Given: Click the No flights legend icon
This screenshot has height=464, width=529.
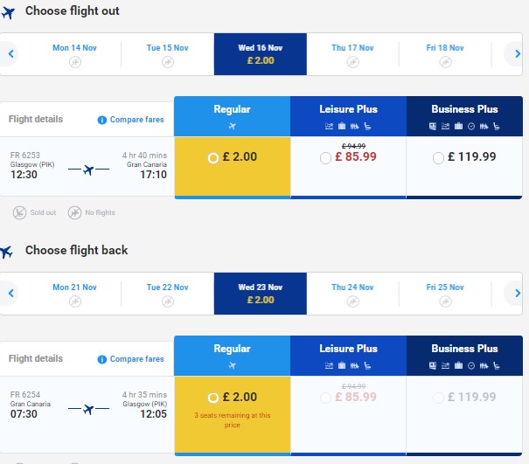Looking at the screenshot, I should coord(74,213).
